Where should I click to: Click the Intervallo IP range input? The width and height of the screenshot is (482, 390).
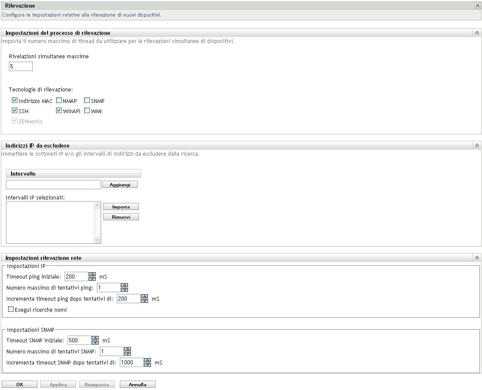[x=54, y=185]
